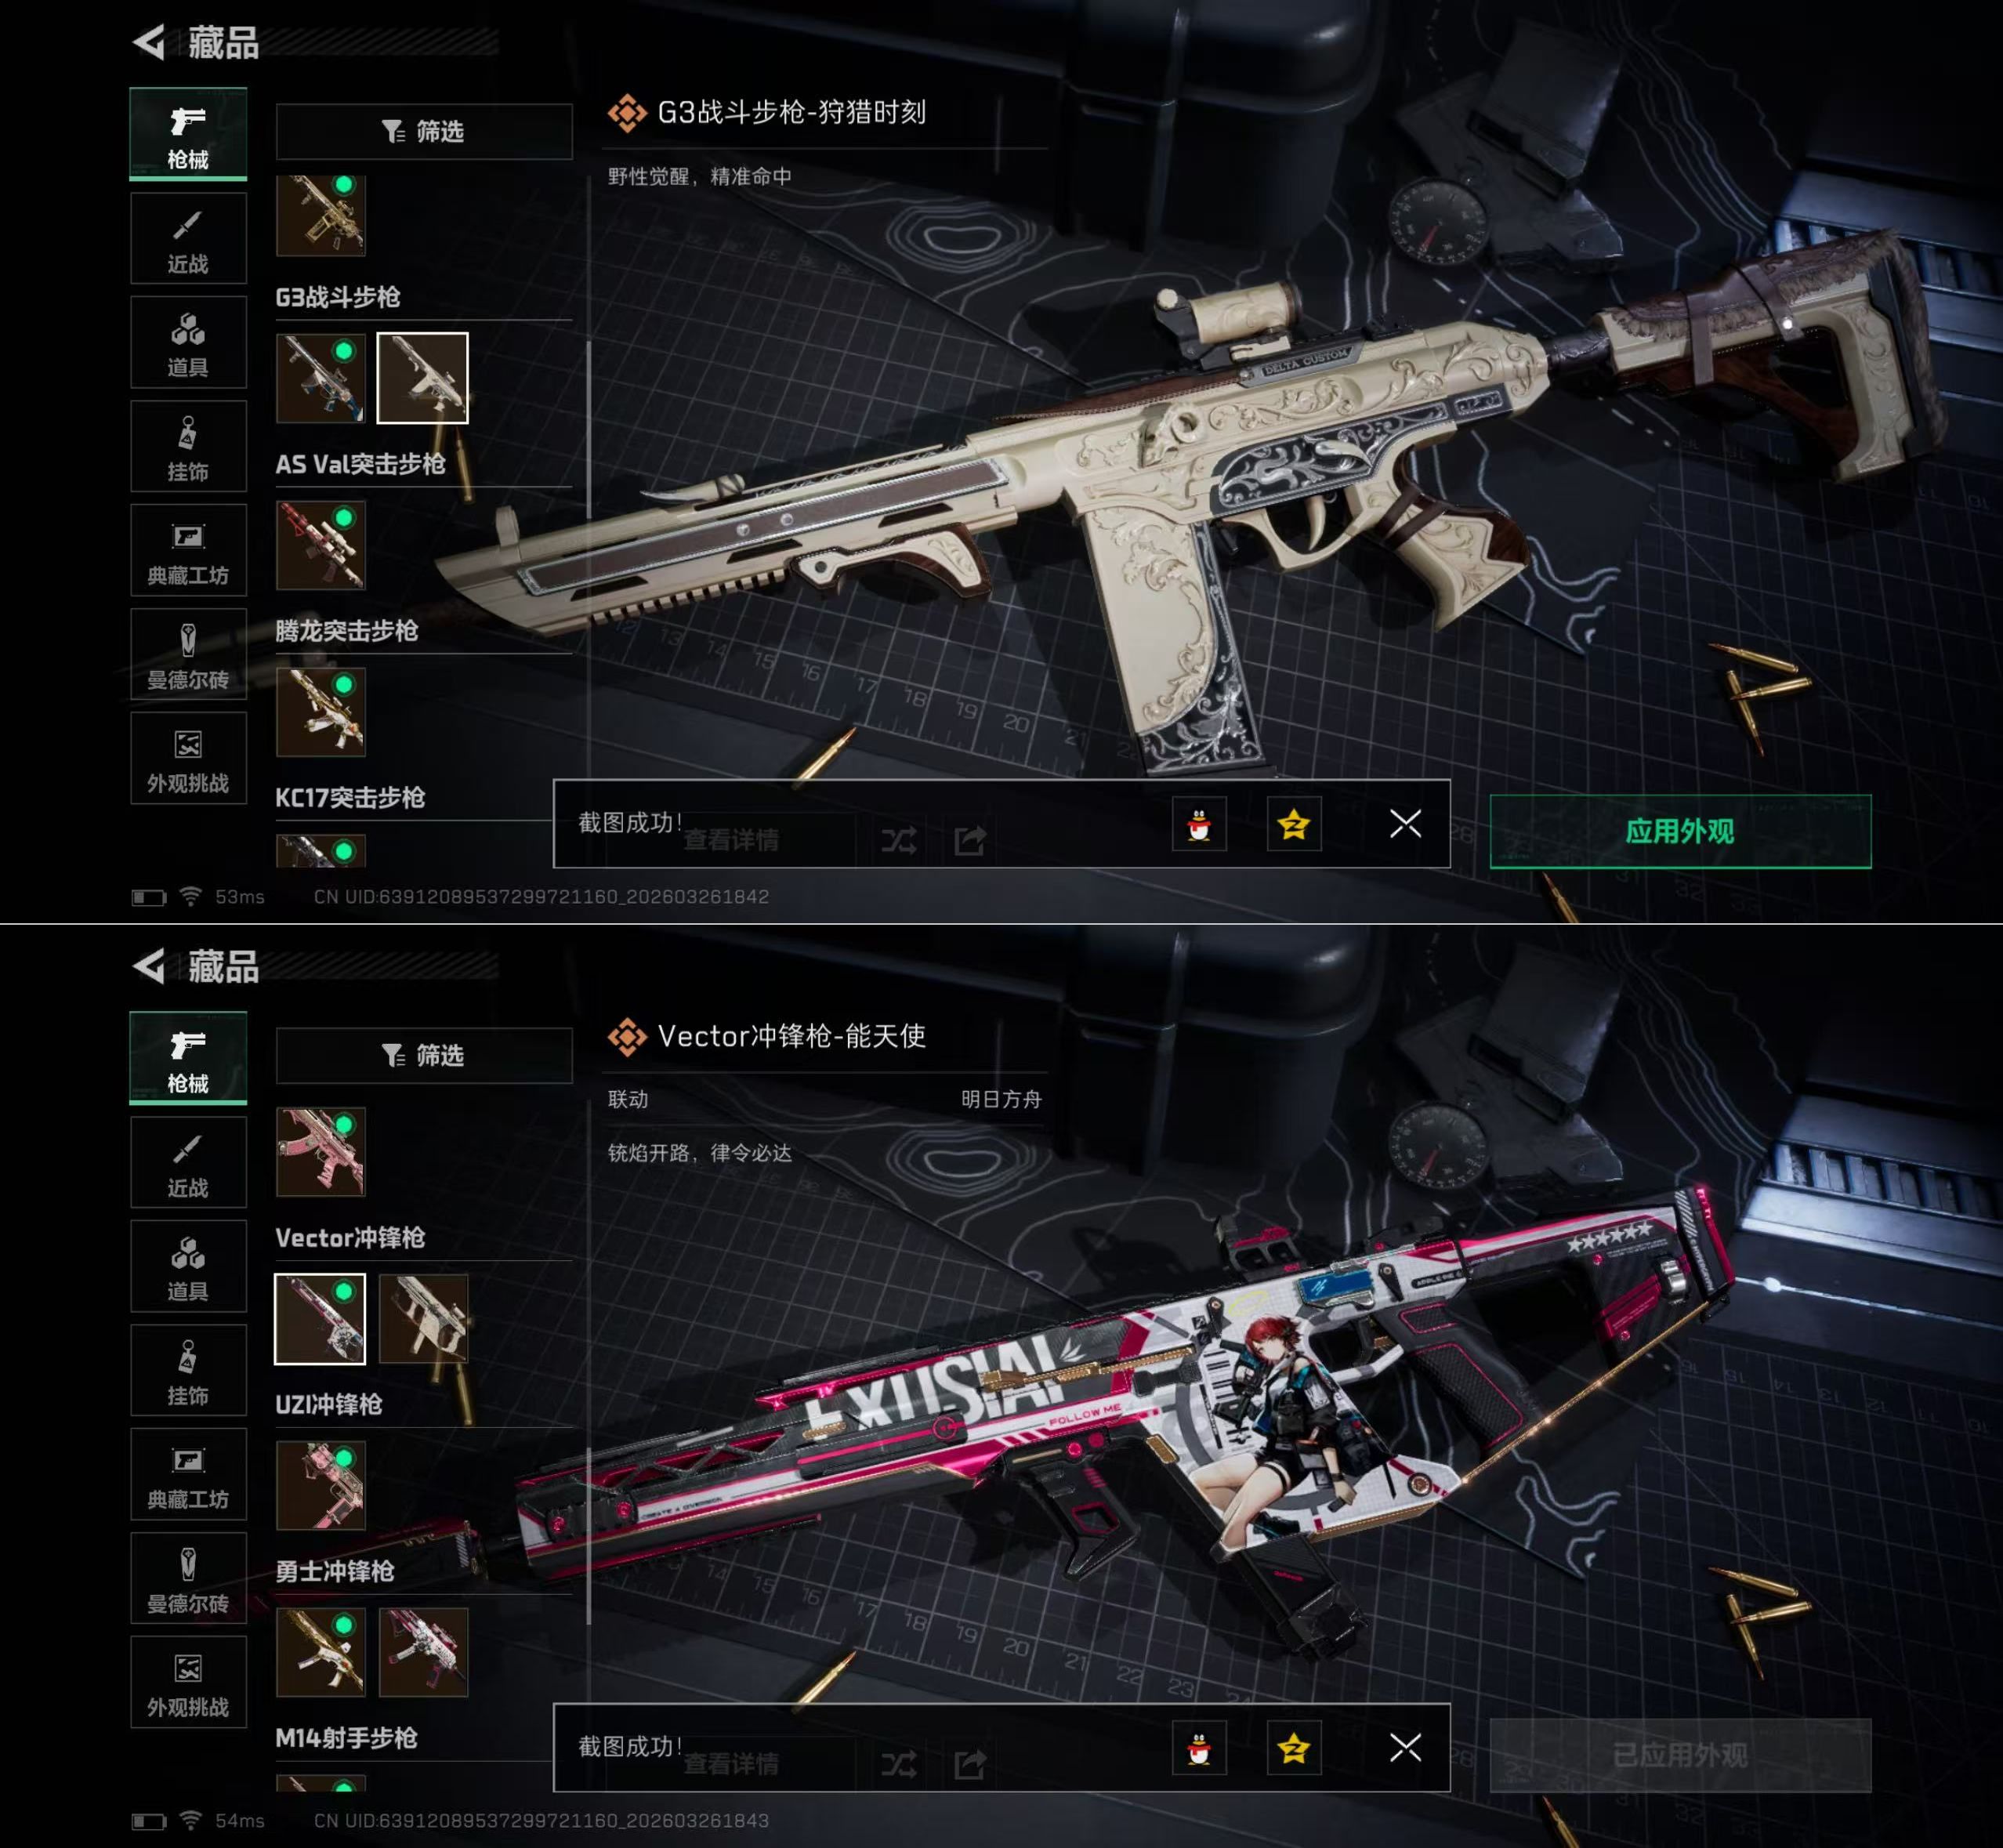Tap the QQ penguin icon near 已应用外观
2003x1848 pixels.
coord(1199,1749)
